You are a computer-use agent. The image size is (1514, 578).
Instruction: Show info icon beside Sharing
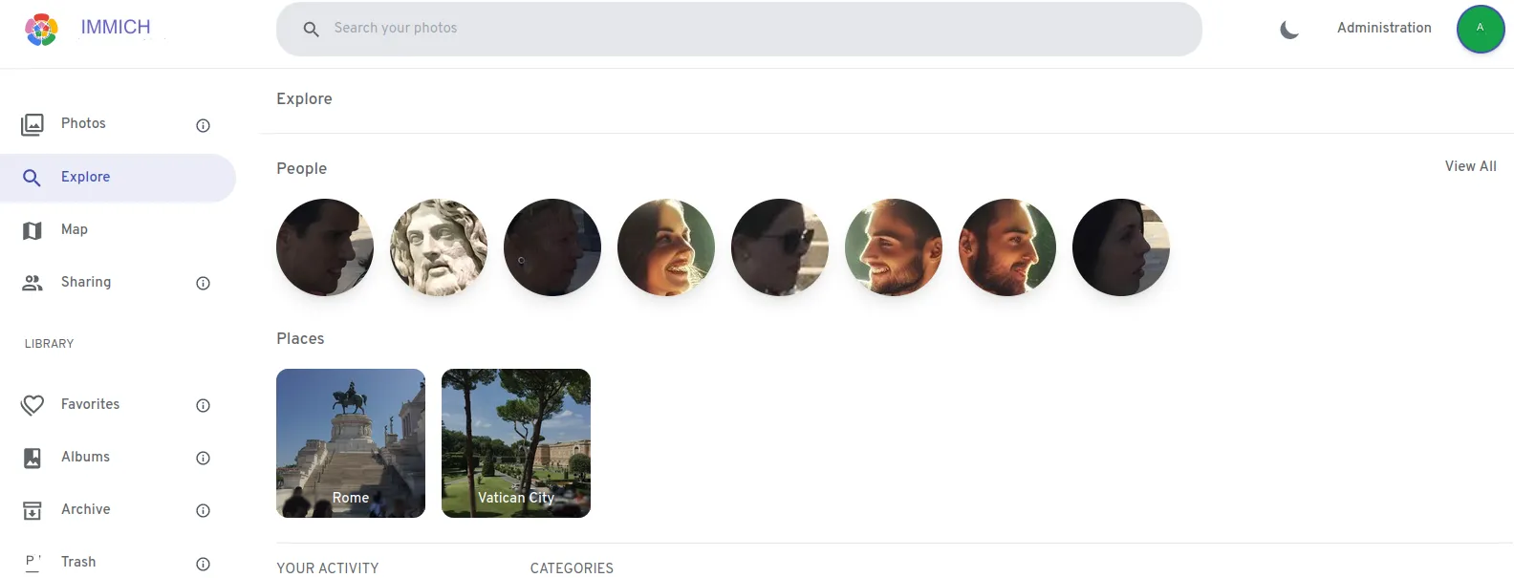click(x=203, y=283)
